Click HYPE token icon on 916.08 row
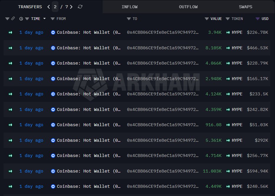 [228, 125]
